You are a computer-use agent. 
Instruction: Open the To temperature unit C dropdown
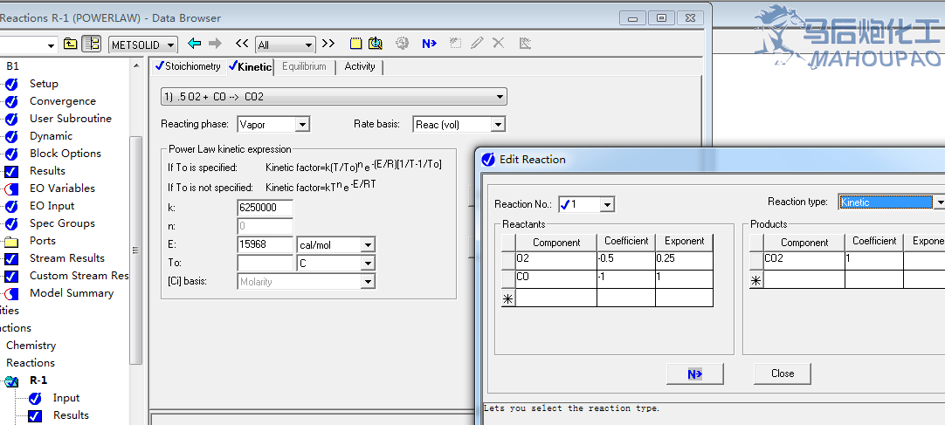coord(368,263)
